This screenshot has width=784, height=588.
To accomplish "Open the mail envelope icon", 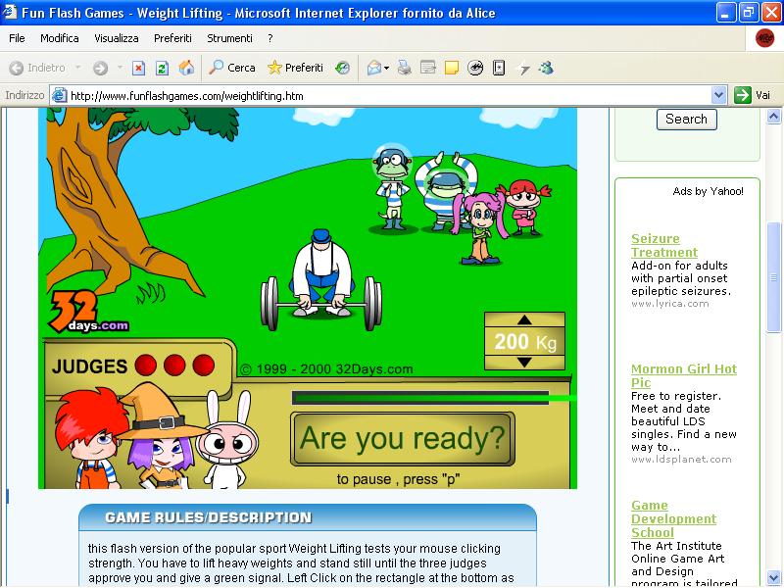I will 374,68.
